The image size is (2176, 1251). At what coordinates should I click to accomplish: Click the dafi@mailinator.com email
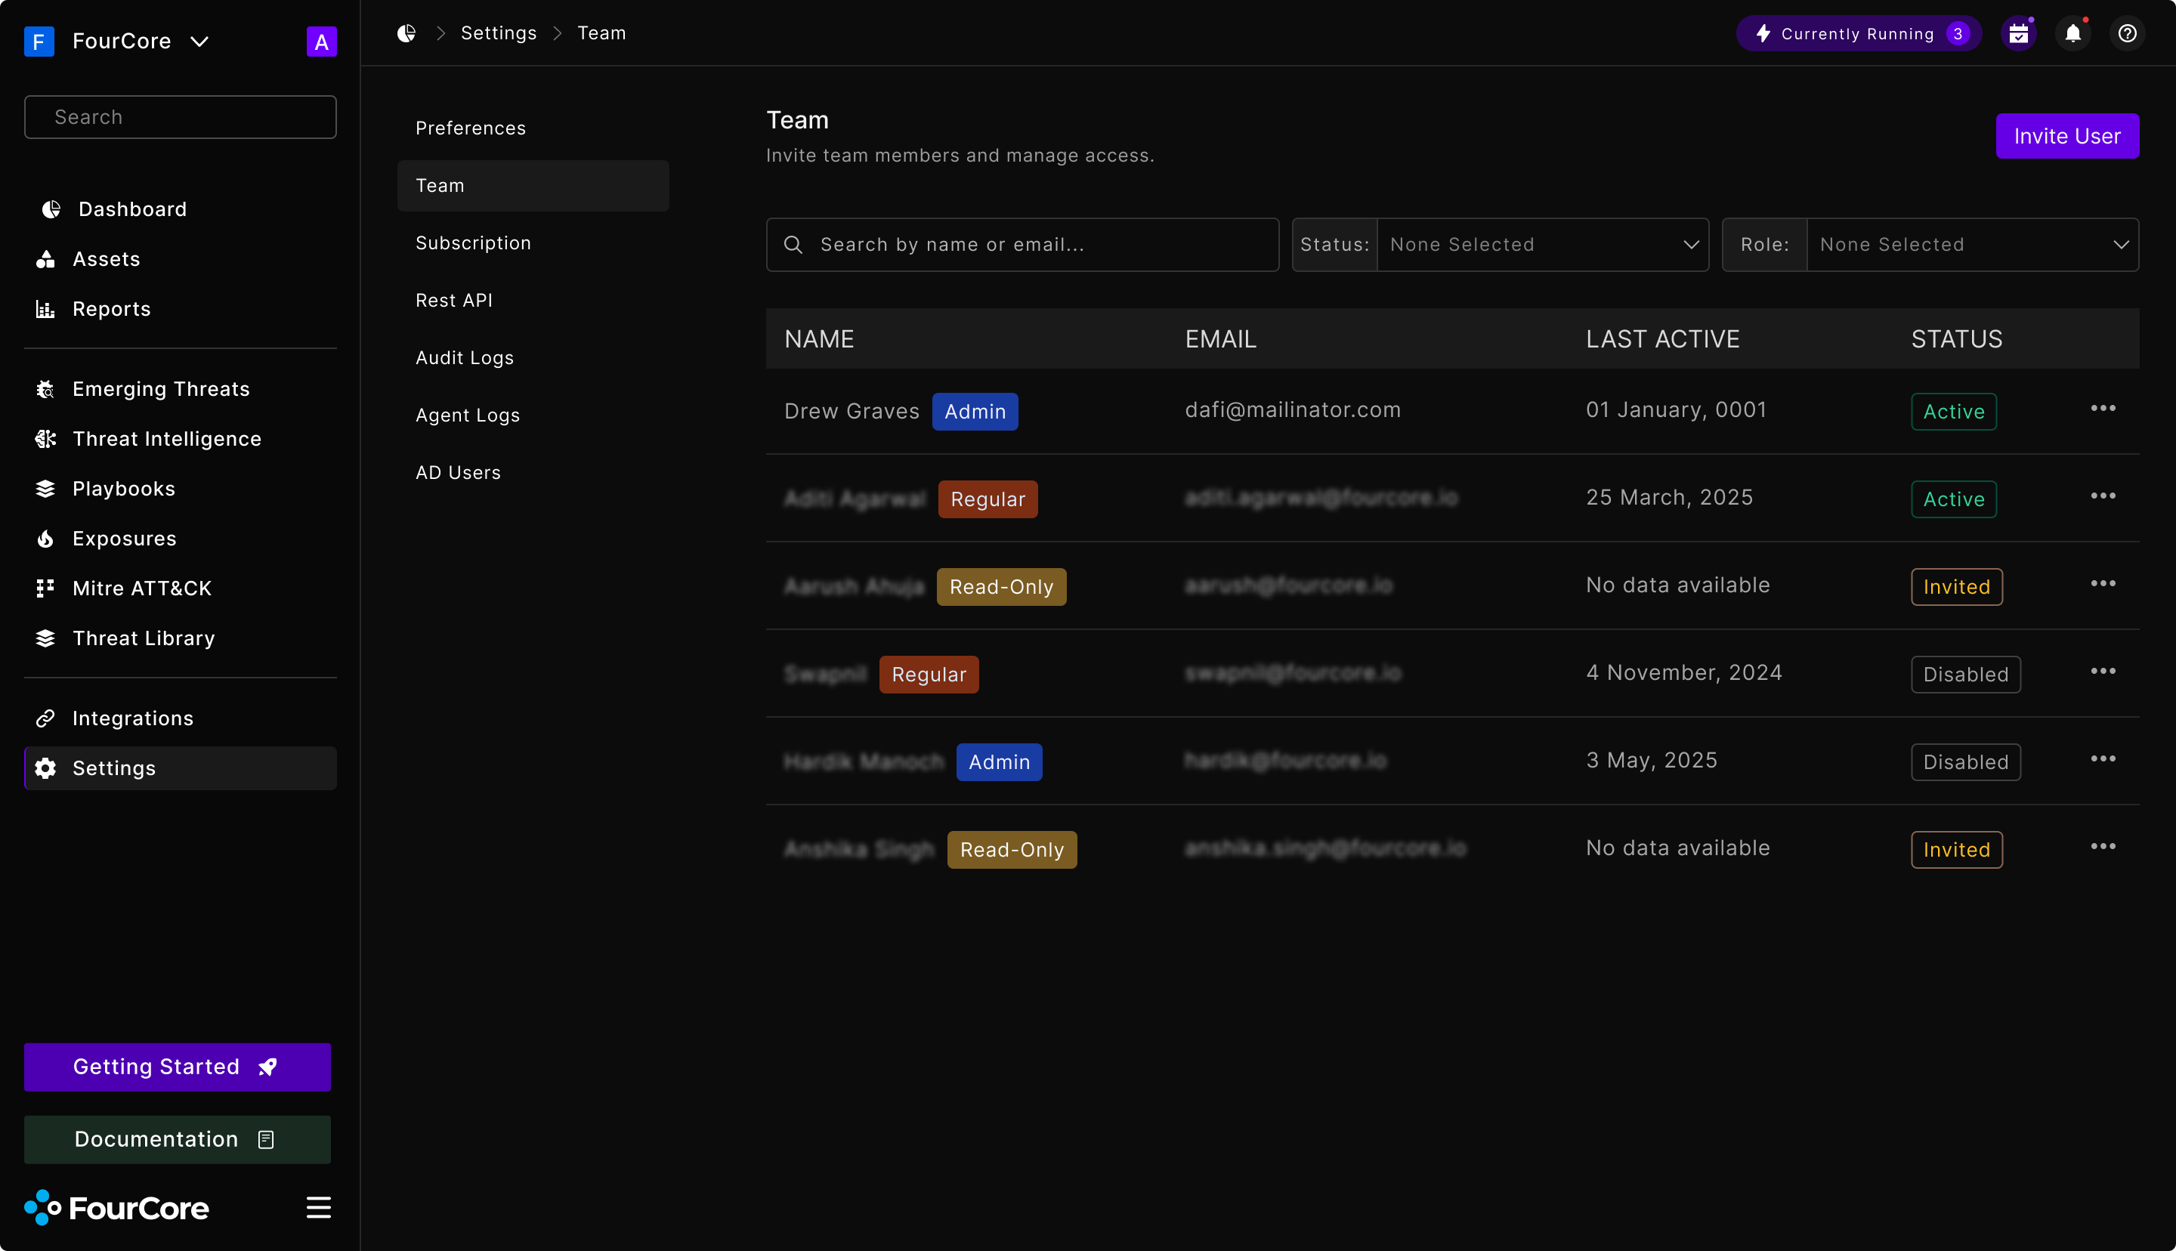click(x=1293, y=410)
